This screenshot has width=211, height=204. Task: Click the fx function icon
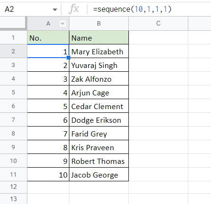coord(74,9)
